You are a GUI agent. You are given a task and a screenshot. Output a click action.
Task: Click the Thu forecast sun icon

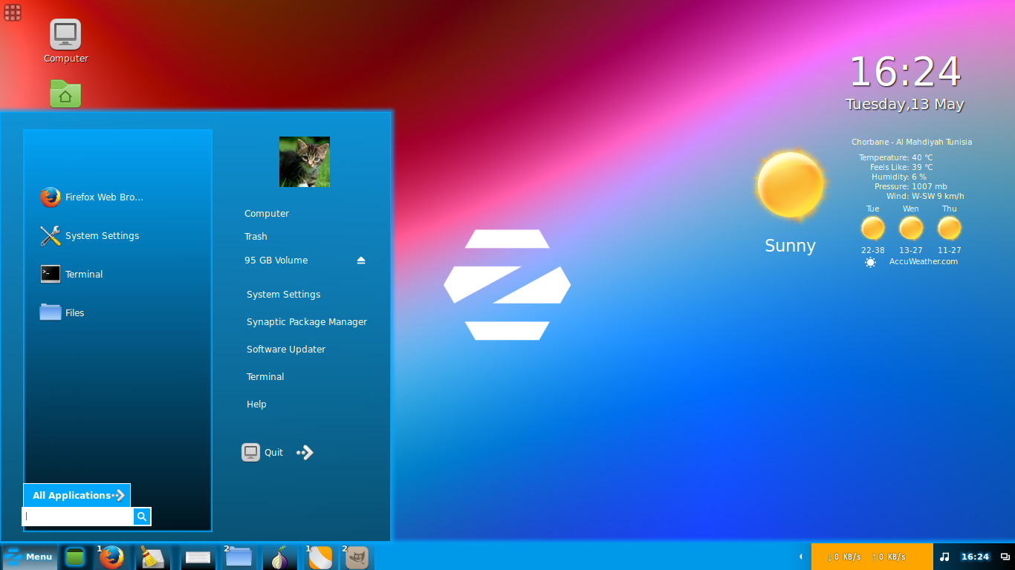point(950,228)
